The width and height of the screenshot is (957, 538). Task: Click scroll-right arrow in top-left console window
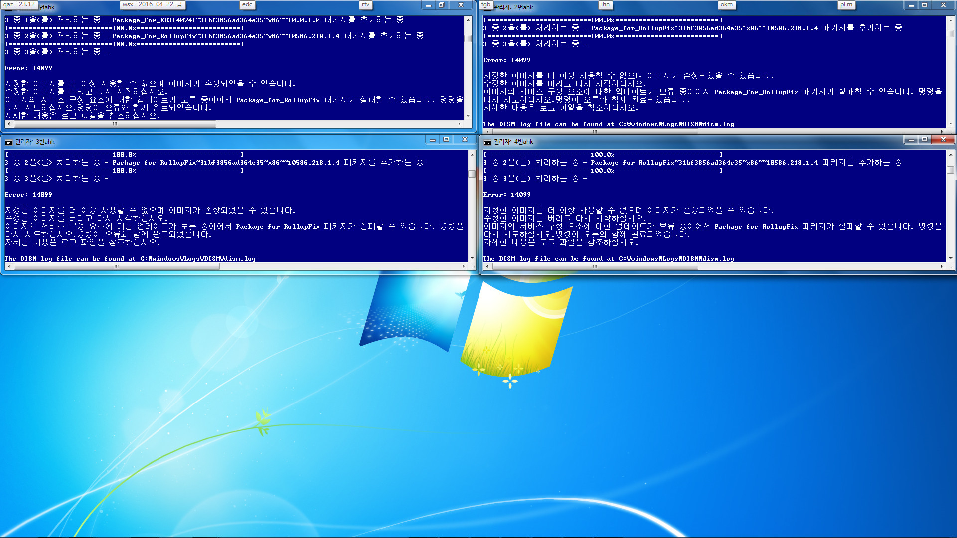459,124
